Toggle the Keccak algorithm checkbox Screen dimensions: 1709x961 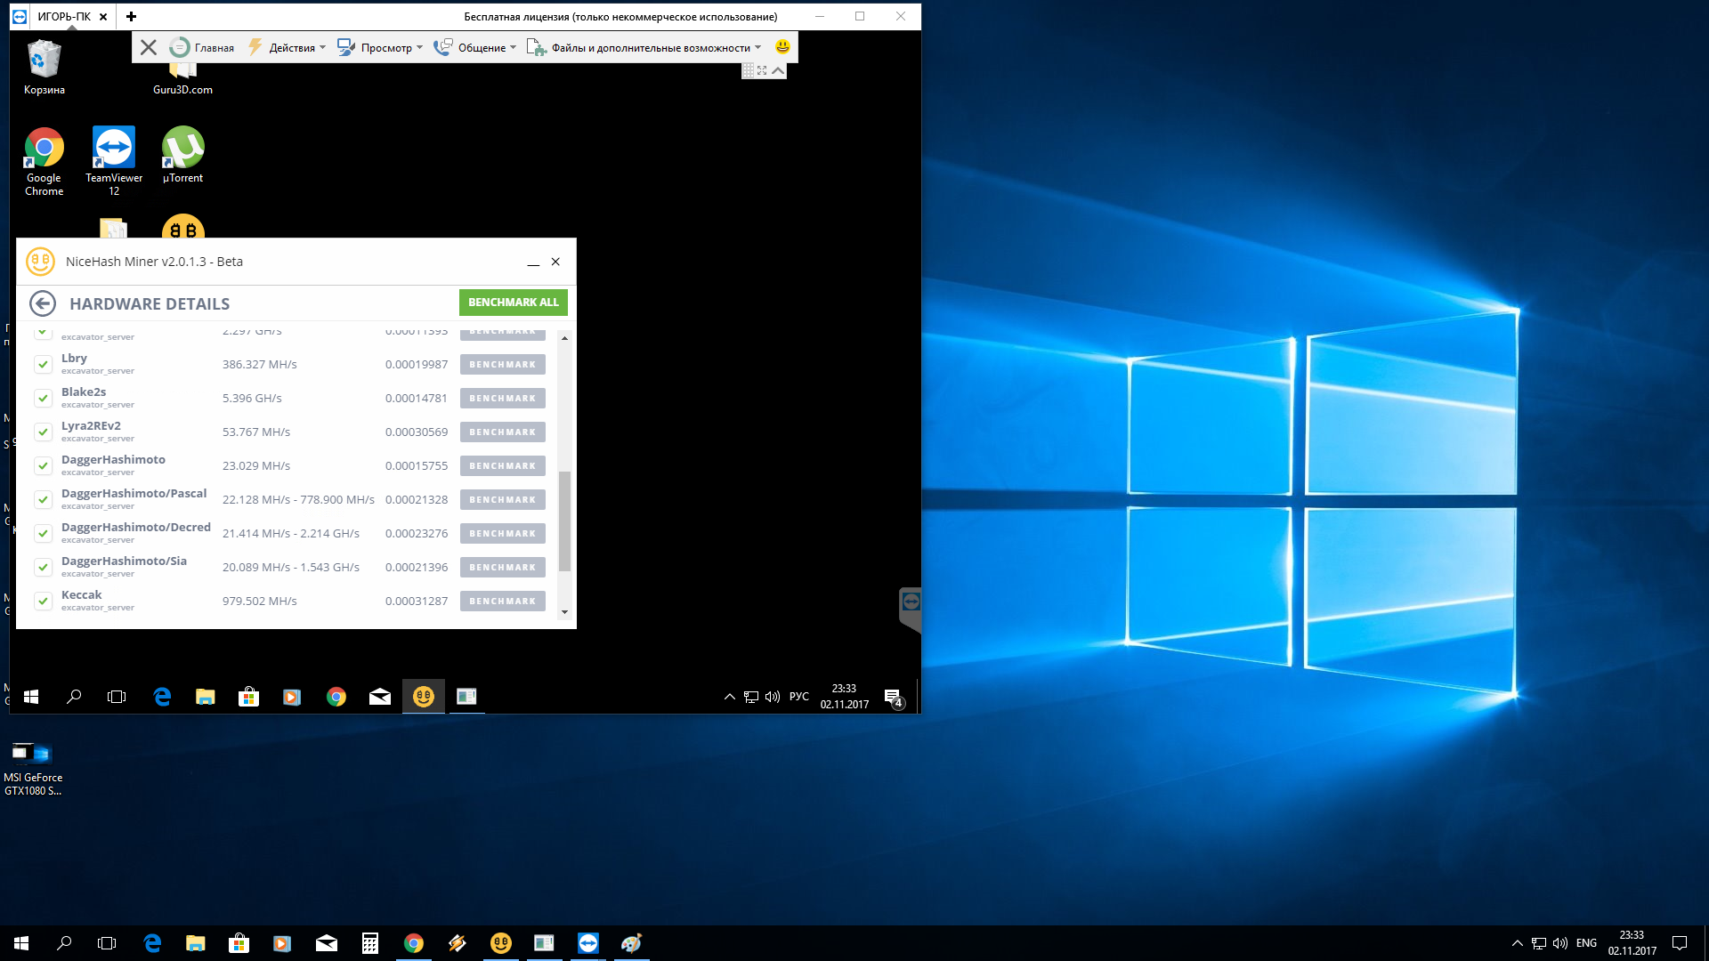[43, 601]
